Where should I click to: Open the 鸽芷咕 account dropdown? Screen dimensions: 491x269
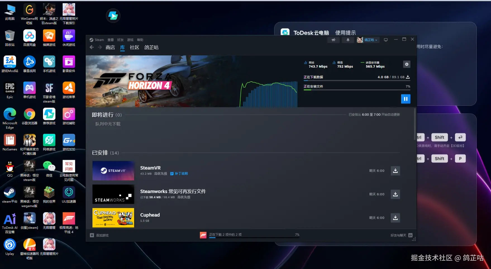tap(368, 40)
